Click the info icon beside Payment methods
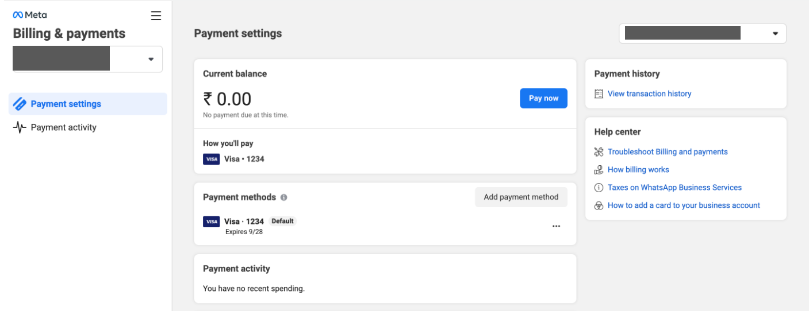 coord(284,197)
